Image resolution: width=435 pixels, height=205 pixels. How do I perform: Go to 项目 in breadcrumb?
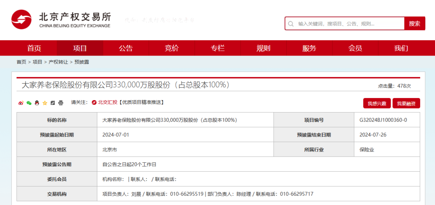click(x=37, y=62)
